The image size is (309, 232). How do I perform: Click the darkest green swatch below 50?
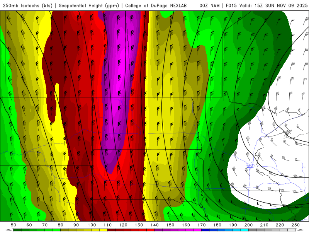point(17,230)
